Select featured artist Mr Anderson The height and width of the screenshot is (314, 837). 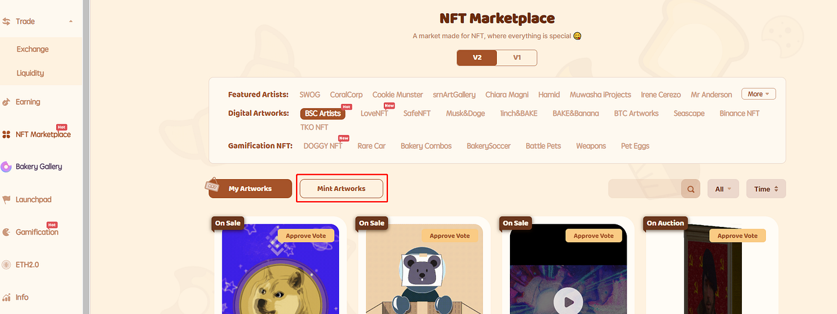pyautogui.click(x=711, y=94)
